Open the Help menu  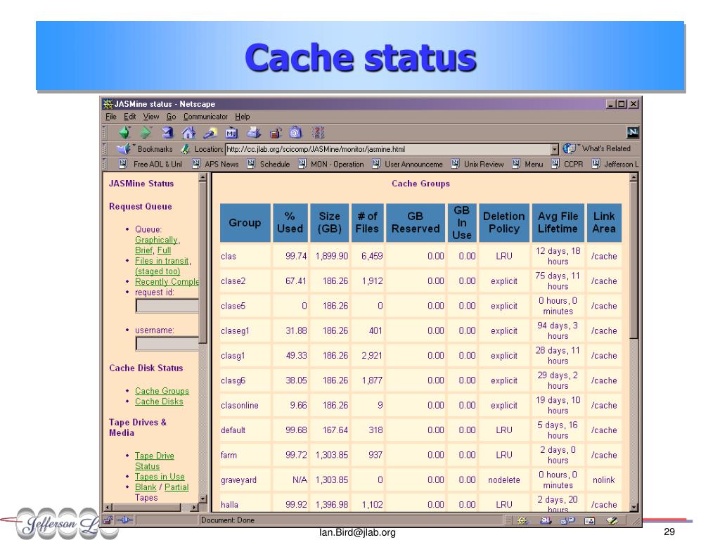pos(242,117)
